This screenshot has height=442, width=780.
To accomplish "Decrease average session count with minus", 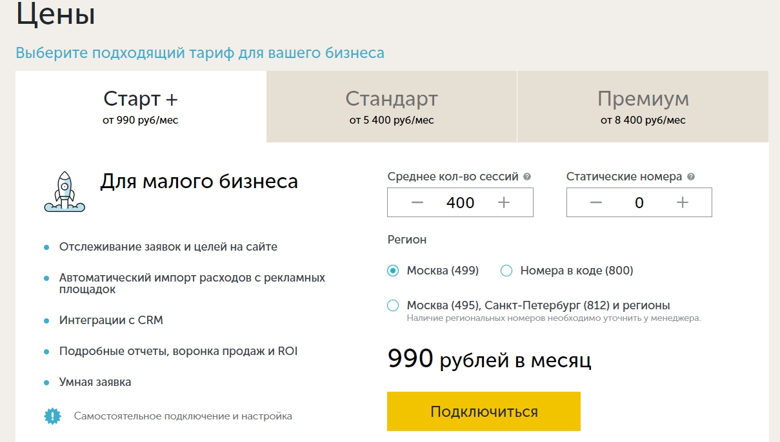I will coord(417,203).
